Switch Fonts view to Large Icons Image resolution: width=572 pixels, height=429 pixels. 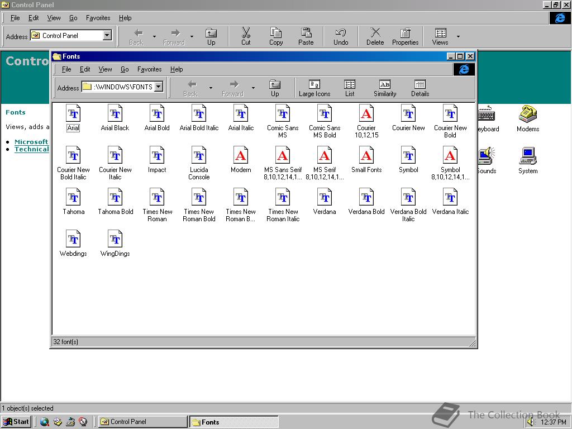click(314, 88)
